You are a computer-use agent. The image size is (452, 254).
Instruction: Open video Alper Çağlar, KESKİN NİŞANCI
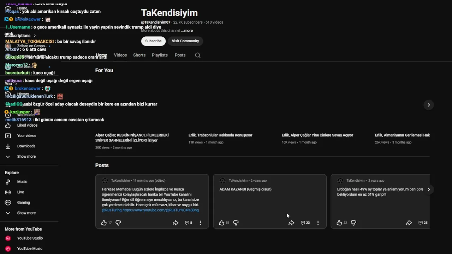(x=132, y=138)
